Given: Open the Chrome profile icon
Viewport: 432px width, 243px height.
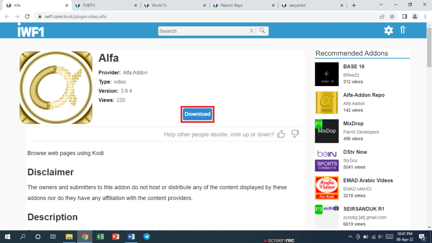Looking at the screenshot, I should (x=414, y=16).
